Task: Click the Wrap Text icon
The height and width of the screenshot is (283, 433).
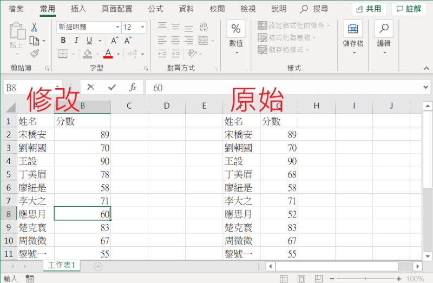Action: (x=204, y=27)
